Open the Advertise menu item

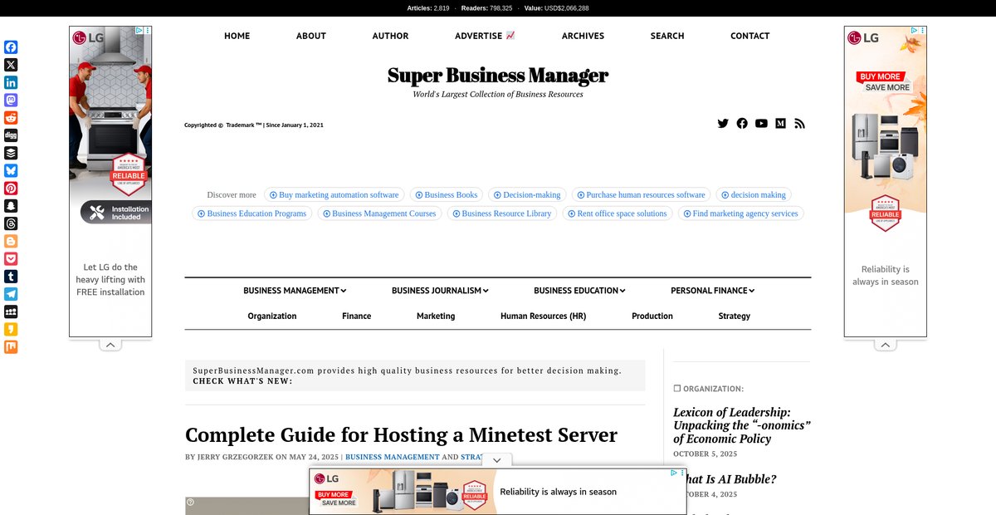tap(485, 36)
